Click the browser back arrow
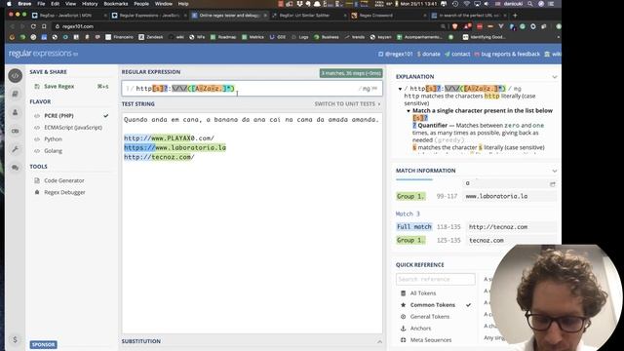This screenshot has width=624, height=351. (12, 26)
